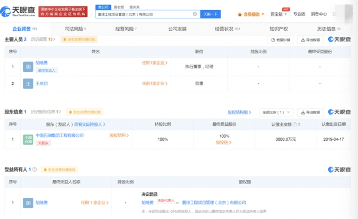Click the help icon next to 认缴出资额

pyautogui.click(x=295, y=124)
